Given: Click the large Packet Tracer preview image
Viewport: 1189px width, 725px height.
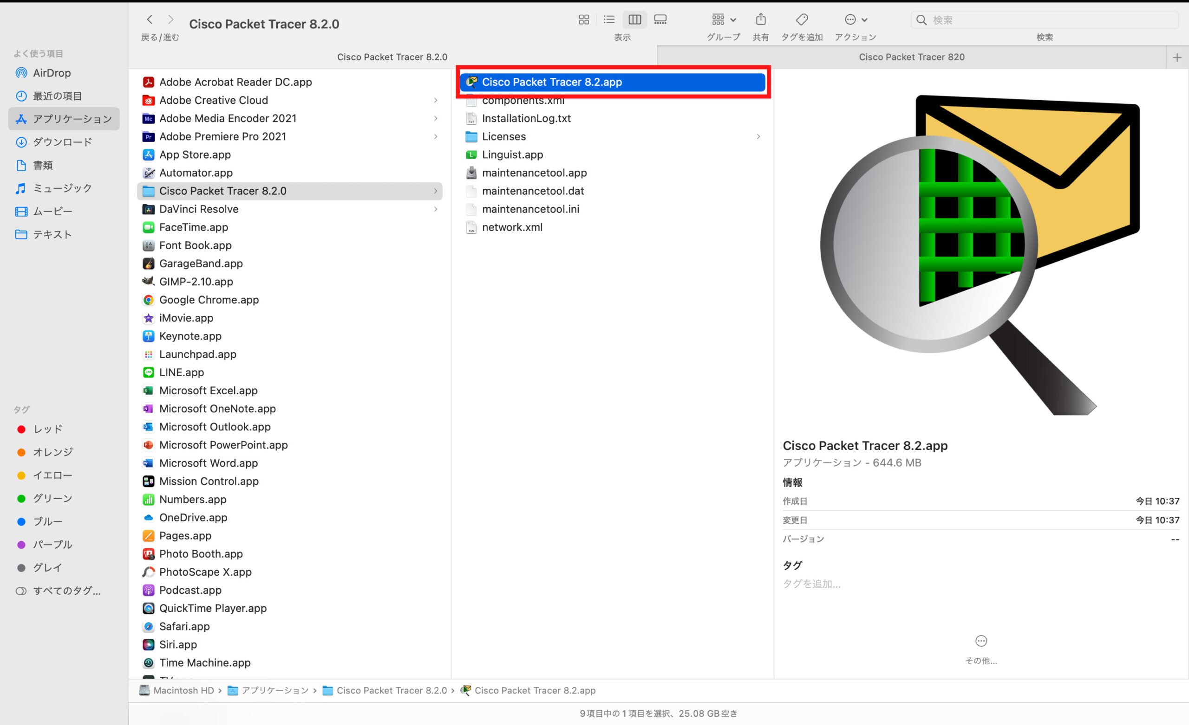Looking at the screenshot, I should click(980, 255).
